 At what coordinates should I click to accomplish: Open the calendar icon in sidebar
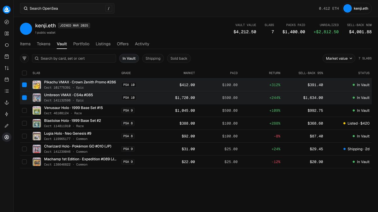(x=7, y=79)
